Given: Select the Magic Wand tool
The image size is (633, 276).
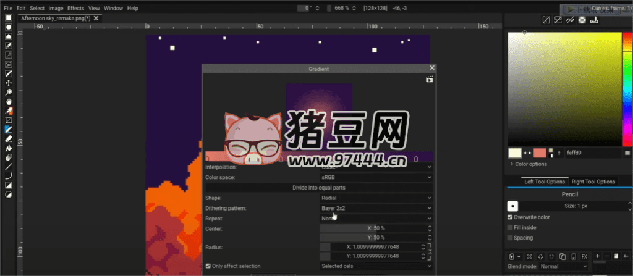Looking at the screenshot, I should pos(9,55).
